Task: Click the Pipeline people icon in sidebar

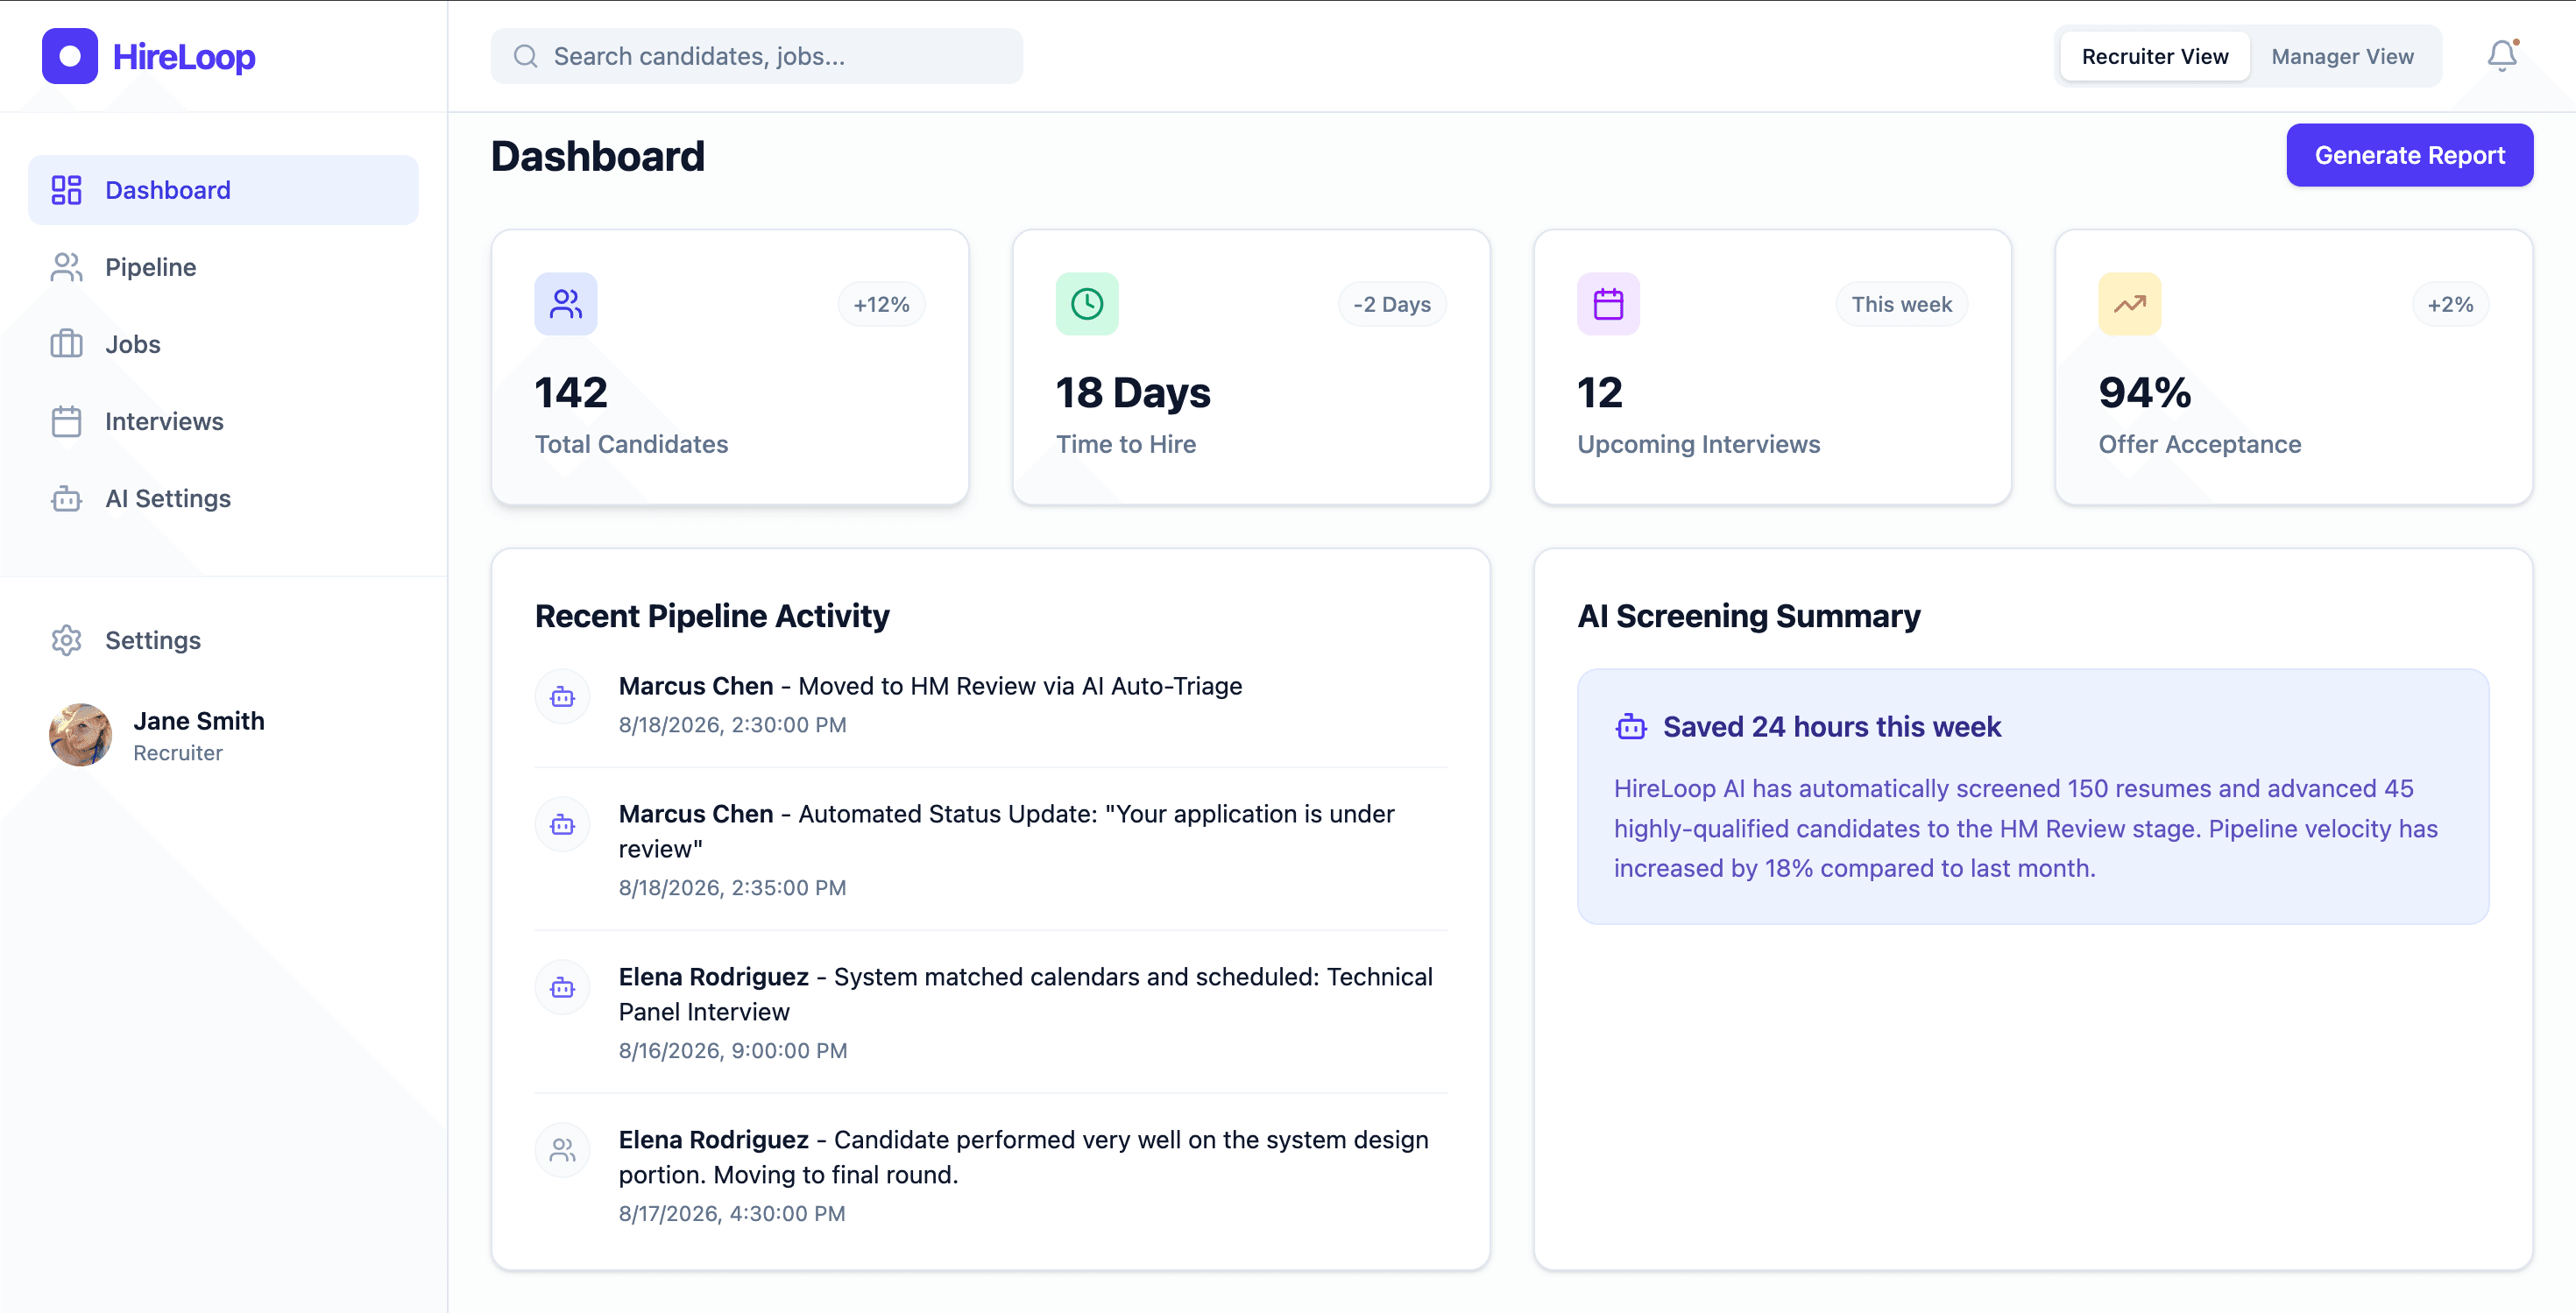Action: (x=66, y=267)
